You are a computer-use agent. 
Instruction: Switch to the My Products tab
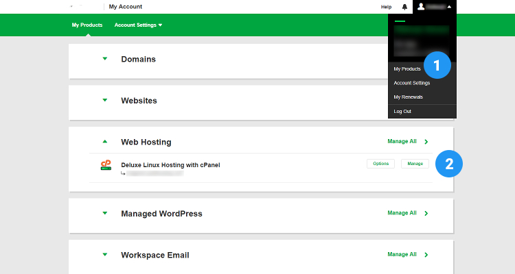pos(87,25)
